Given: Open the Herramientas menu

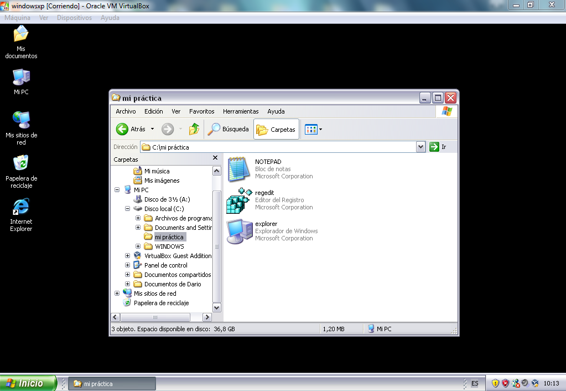Looking at the screenshot, I should pos(241,111).
